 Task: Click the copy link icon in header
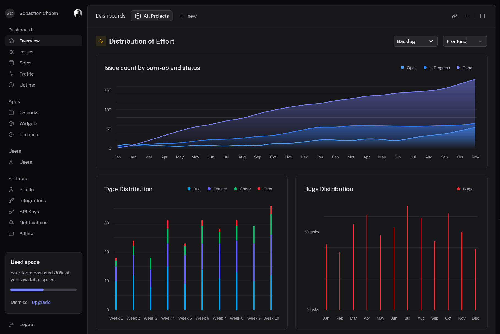pos(455,16)
